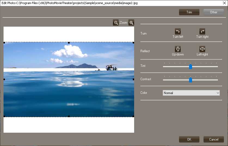Click bottom-right corner crop handle
Screen dimensions: 228x146
click(x=133, y=116)
